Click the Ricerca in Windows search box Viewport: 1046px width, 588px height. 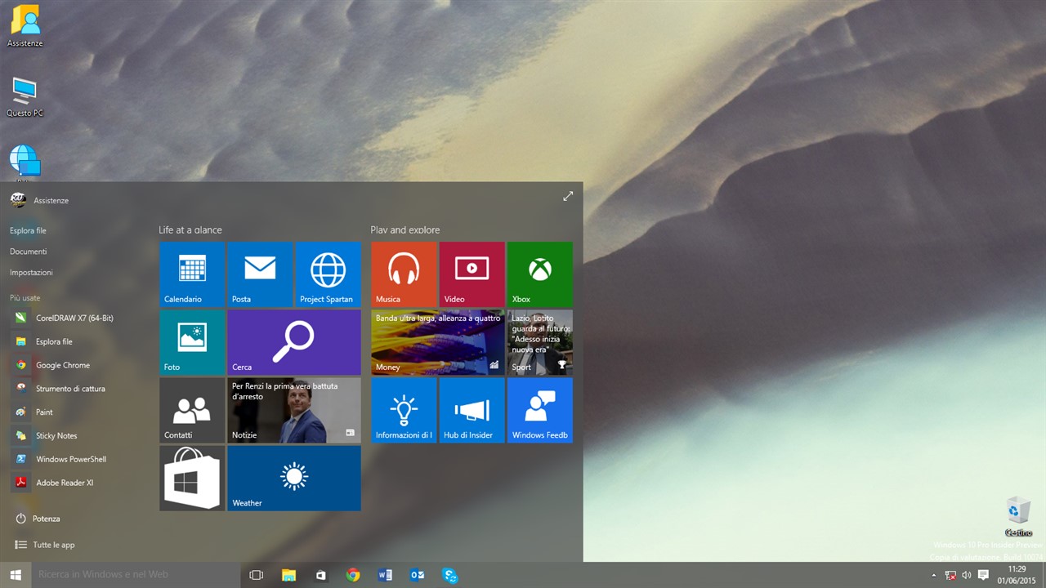[136, 575]
